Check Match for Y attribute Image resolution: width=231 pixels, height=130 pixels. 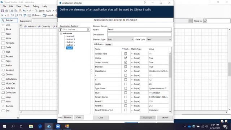(126, 75)
